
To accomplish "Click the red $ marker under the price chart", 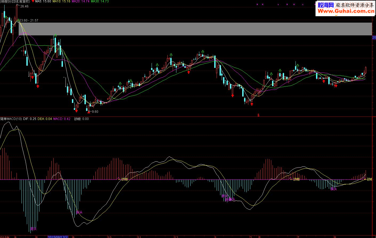I will (258, 115).
